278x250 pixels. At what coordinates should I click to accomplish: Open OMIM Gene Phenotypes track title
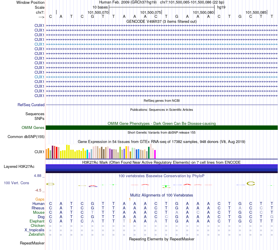[162, 123]
